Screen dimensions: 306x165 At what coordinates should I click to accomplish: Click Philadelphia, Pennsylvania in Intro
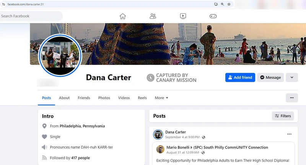click(82, 126)
